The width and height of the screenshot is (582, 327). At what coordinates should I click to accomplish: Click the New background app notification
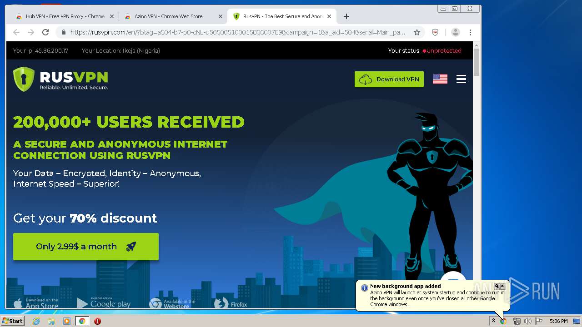(x=432, y=295)
